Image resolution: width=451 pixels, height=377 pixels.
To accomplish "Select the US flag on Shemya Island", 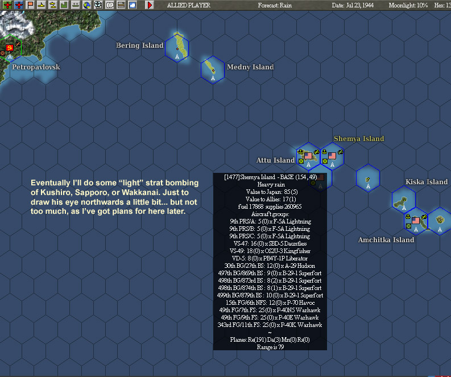I will point(332,156).
